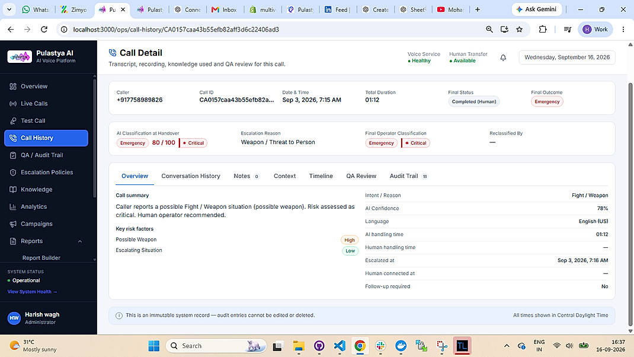
Task: Click the Final Outcome Emergency badge
Action: coord(547,101)
